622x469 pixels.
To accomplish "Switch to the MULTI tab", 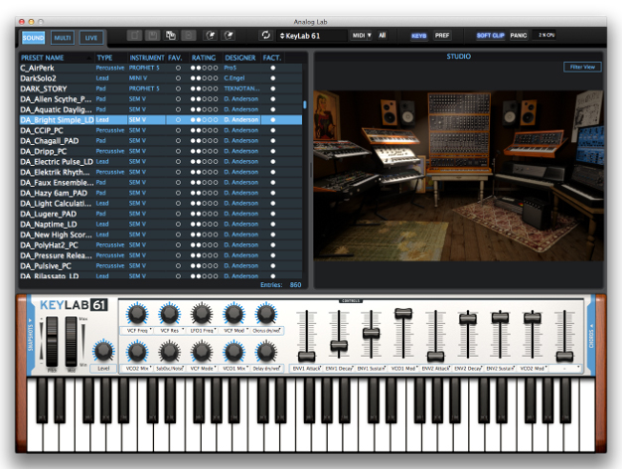I will click(63, 38).
